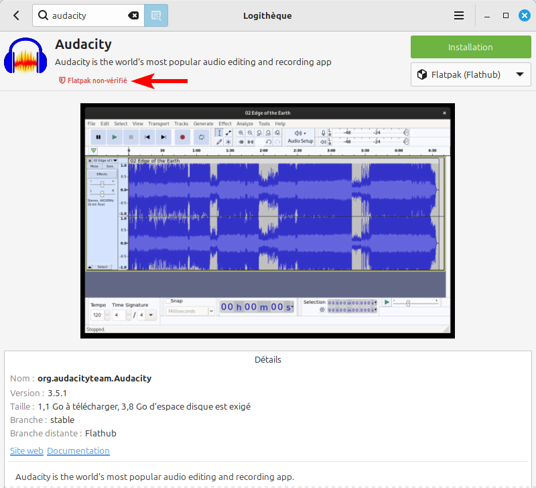Image resolution: width=536 pixels, height=488 pixels.
Task: Click the Installation button
Action: [470, 47]
